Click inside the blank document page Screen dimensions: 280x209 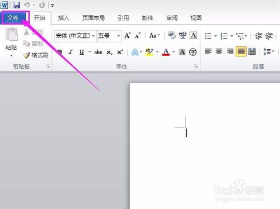click(x=205, y=146)
